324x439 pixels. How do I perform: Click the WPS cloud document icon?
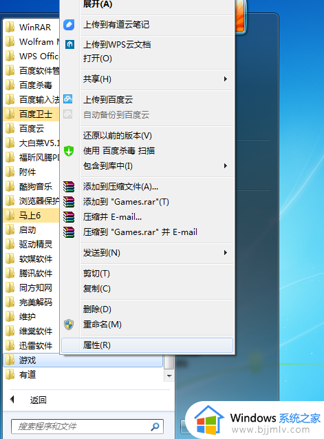[69, 44]
